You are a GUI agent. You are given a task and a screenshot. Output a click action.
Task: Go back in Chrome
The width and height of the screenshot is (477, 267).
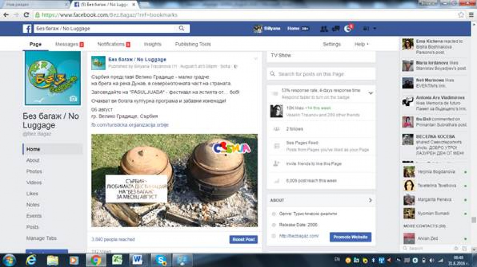click(6, 15)
